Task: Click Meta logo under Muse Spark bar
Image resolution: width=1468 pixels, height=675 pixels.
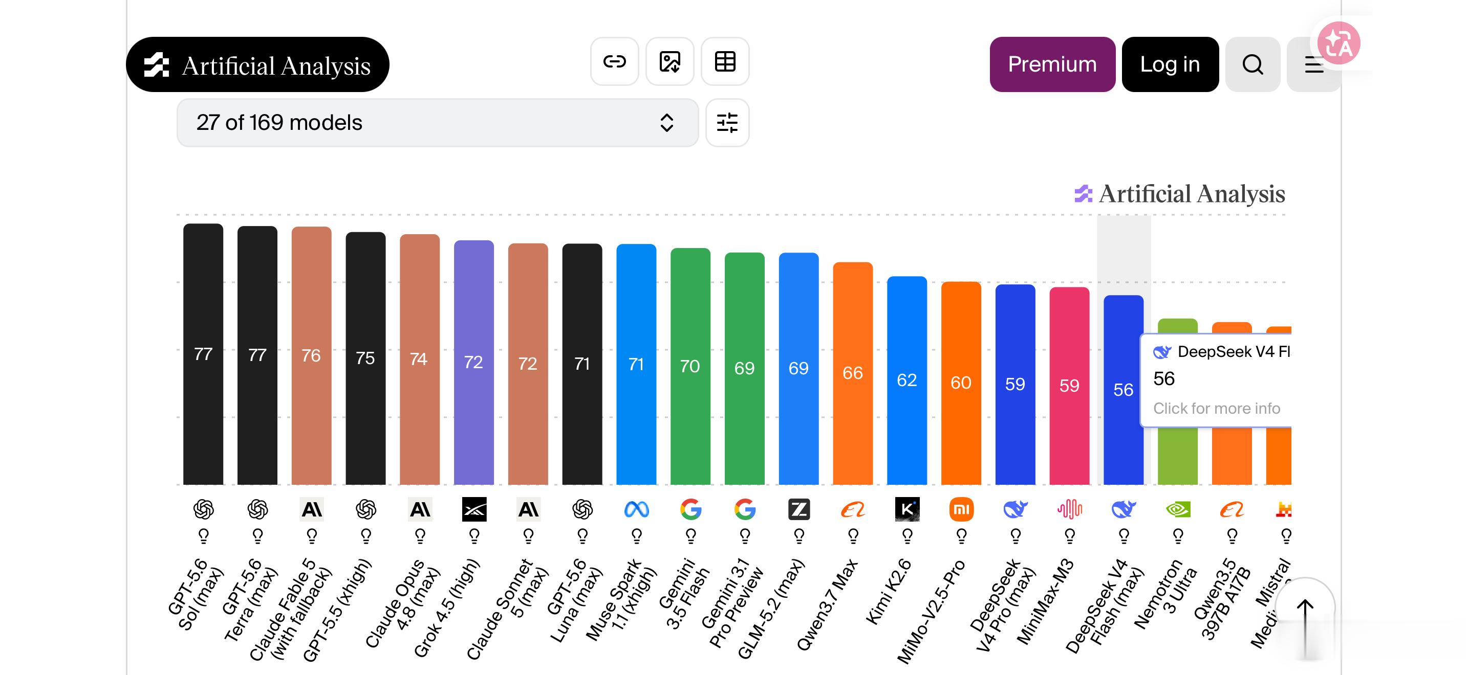Action: point(637,509)
